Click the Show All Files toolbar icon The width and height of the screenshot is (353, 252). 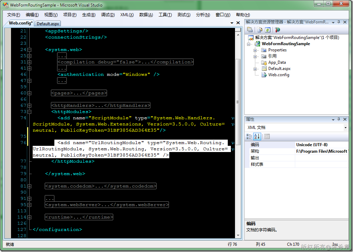click(x=259, y=30)
